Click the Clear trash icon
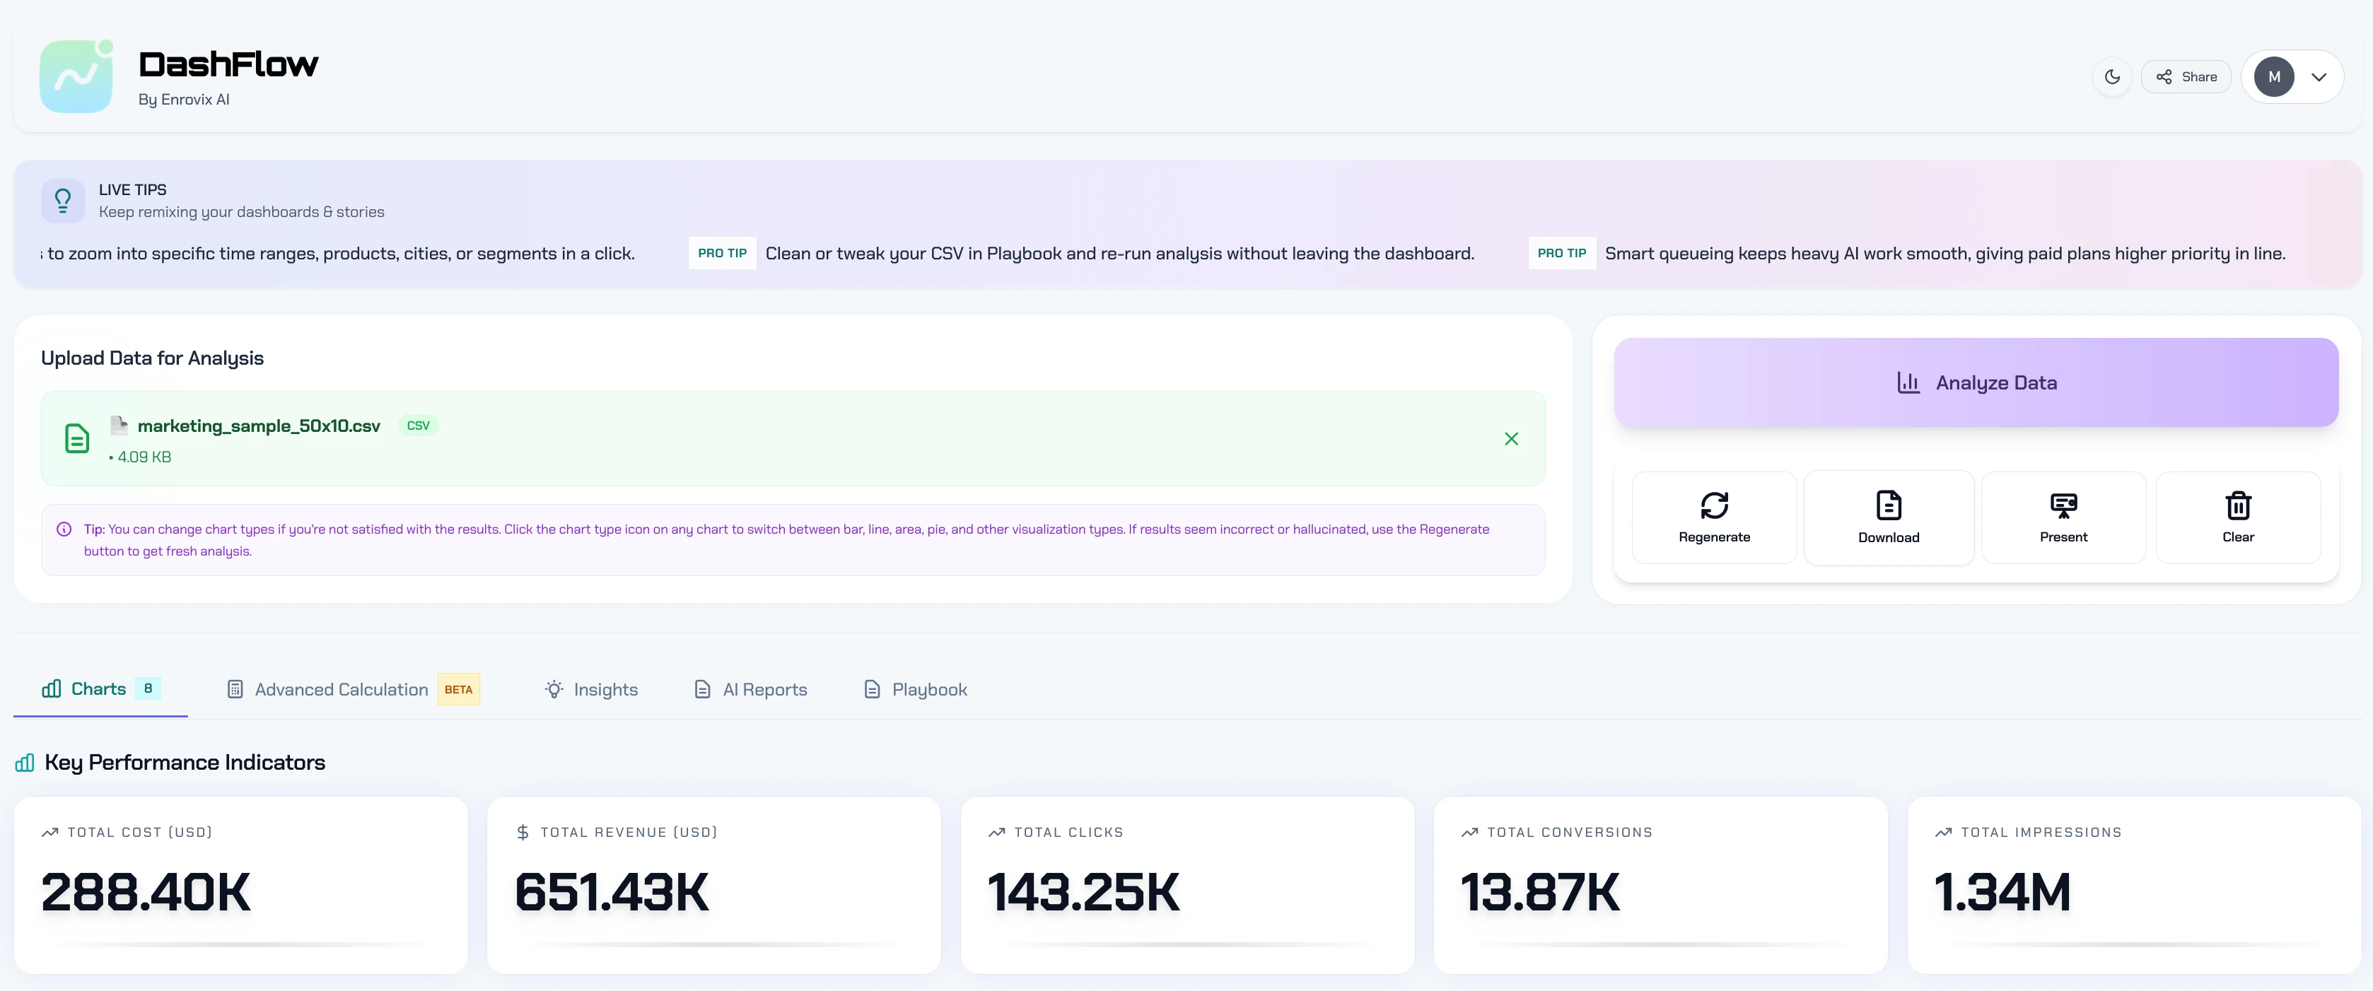The image size is (2373, 991). [2237, 505]
